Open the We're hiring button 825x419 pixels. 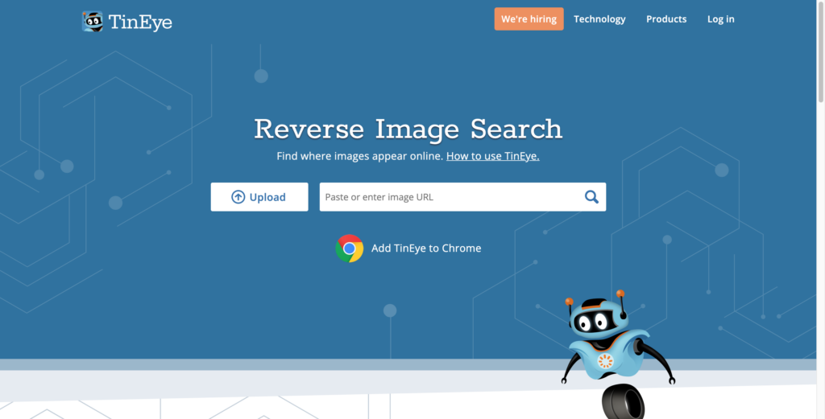coord(529,19)
